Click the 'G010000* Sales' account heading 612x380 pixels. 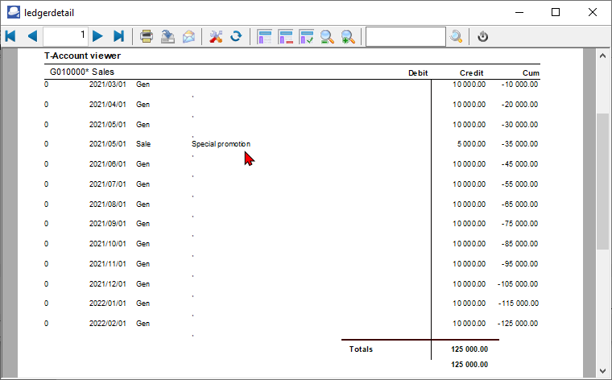coord(82,72)
